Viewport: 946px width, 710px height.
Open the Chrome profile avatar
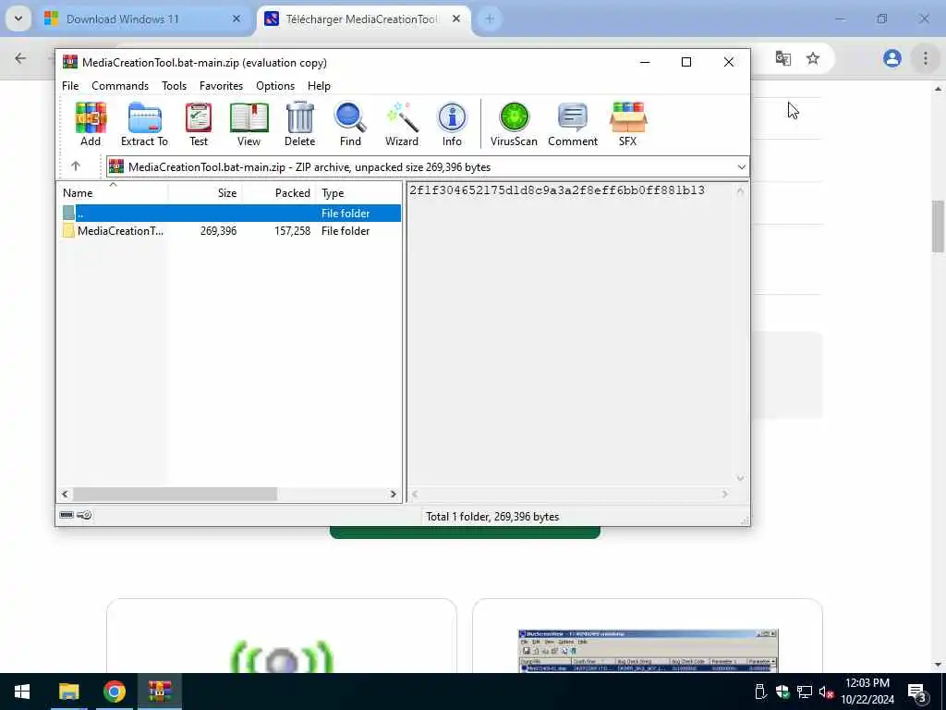[892, 58]
